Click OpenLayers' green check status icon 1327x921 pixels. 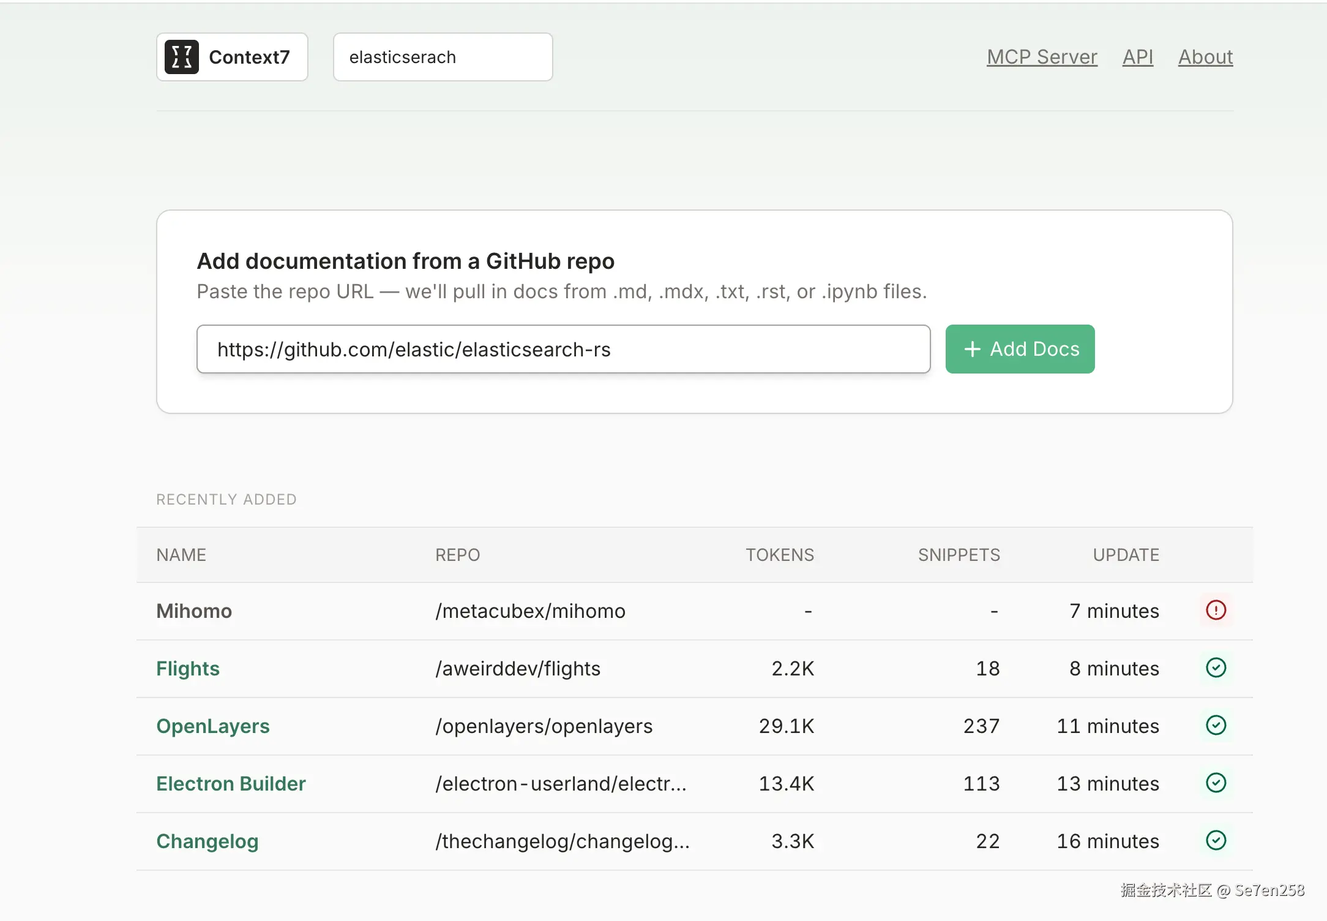click(x=1216, y=725)
